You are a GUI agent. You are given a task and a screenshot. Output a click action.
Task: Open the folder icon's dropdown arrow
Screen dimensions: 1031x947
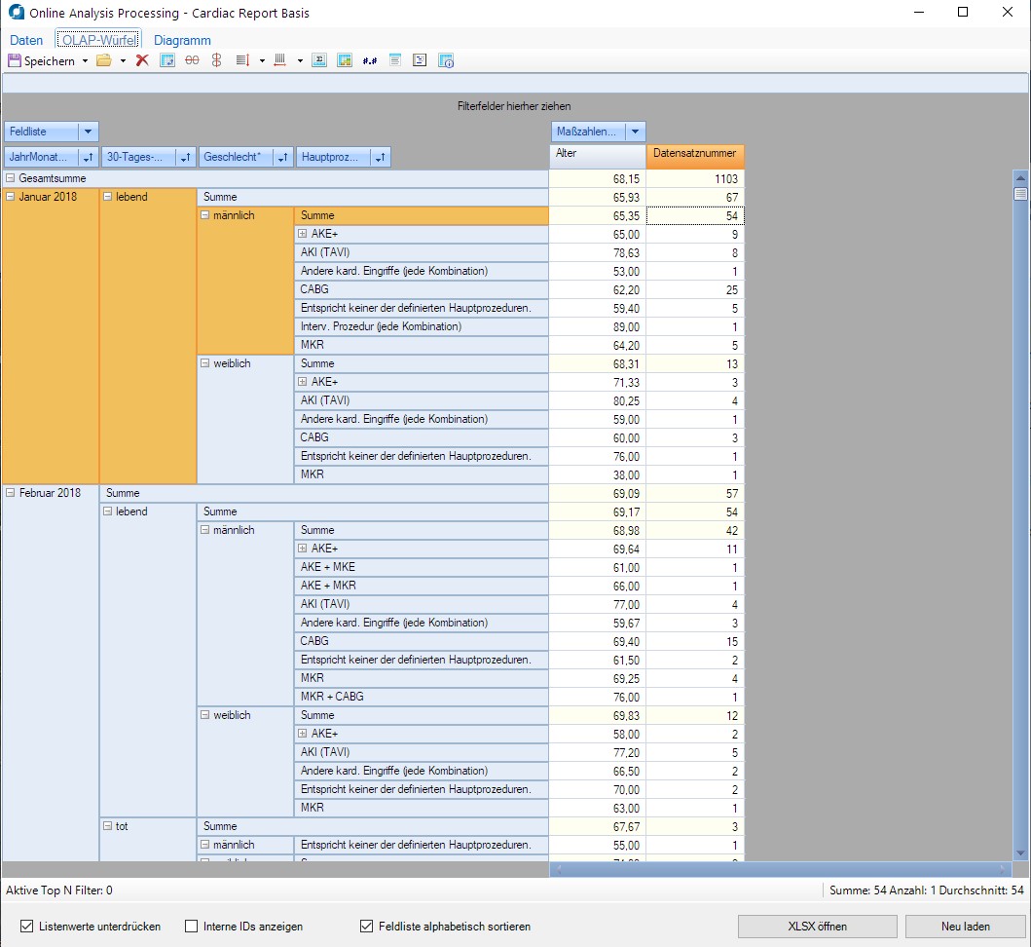(x=123, y=61)
